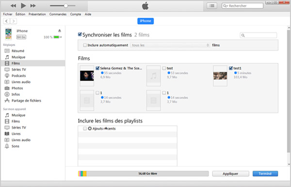Click the 'test1' film thumbnail

tap(220, 76)
